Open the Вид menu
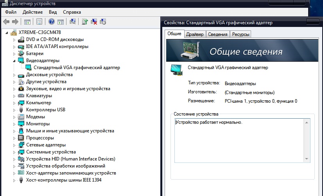Image resolution: width=323 pixels, height=196 pixels. 53,12
